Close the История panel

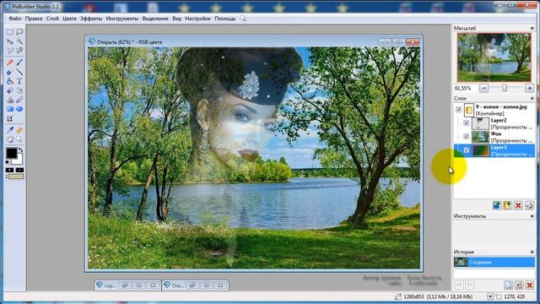532,252
